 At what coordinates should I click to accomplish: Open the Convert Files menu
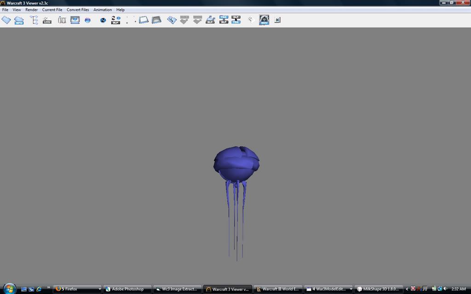click(78, 10)
